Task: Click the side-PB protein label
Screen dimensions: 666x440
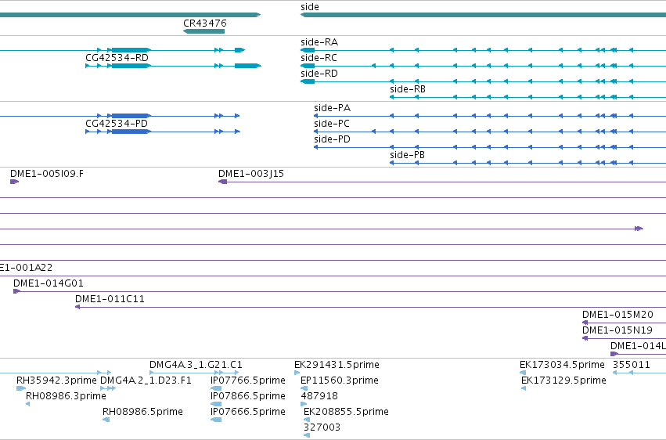Action: click(407, 155)
